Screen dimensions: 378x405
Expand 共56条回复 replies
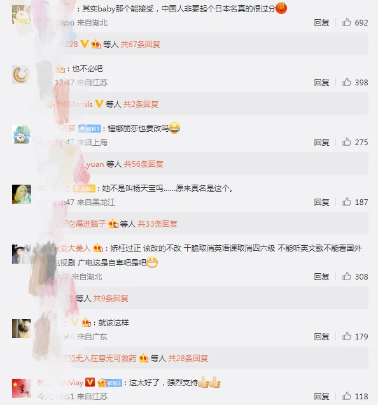[144, 164]
